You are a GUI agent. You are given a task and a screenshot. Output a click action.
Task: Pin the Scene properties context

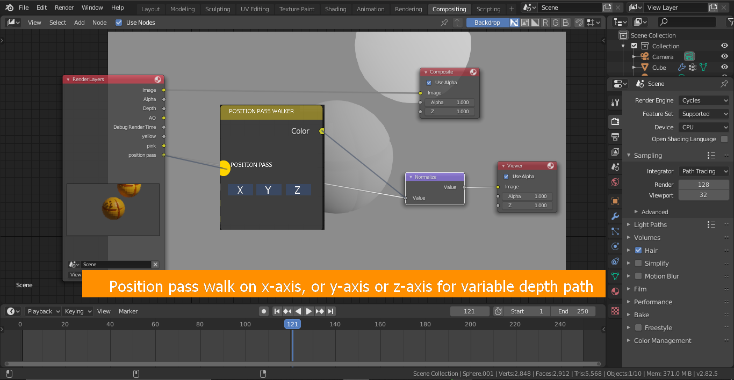pos(724,84)
